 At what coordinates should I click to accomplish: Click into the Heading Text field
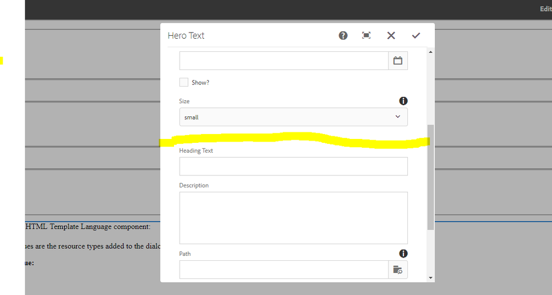tap(293, 167)
